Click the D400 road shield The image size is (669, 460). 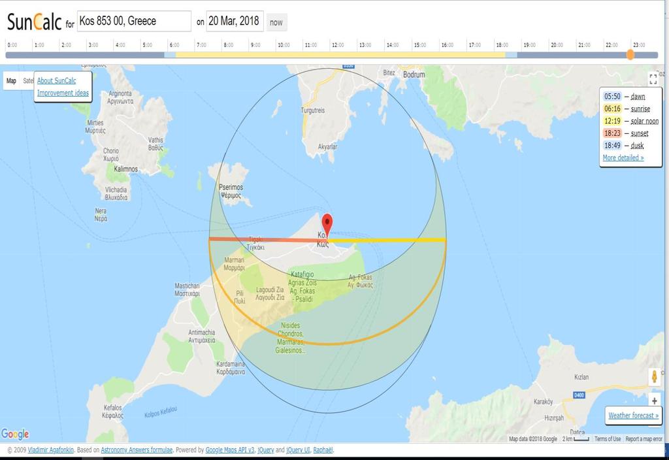point(579,395)
